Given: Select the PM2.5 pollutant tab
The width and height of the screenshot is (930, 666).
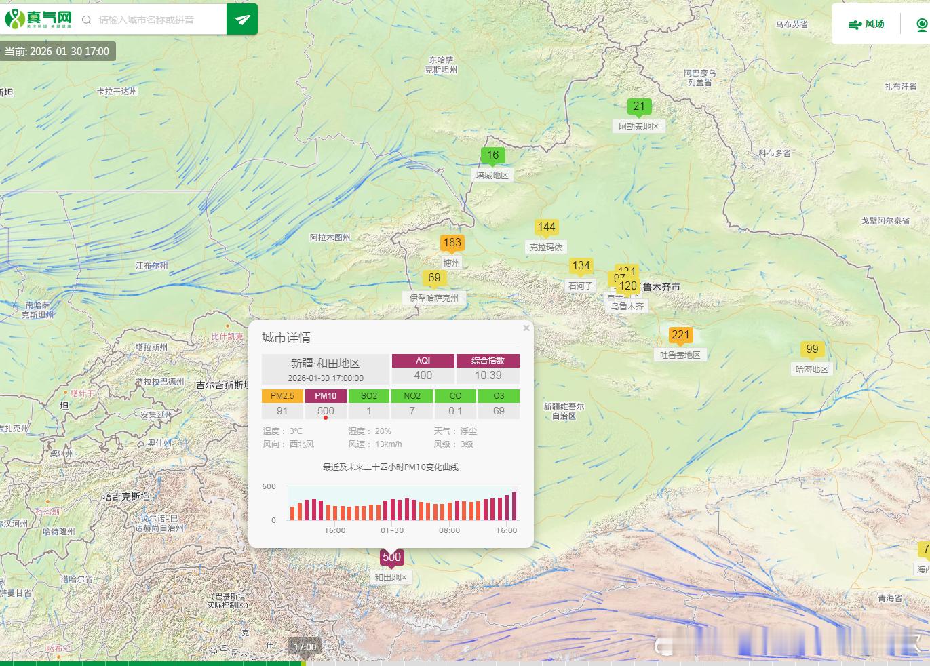Looking at the screenshot, I should coord(282,395).
